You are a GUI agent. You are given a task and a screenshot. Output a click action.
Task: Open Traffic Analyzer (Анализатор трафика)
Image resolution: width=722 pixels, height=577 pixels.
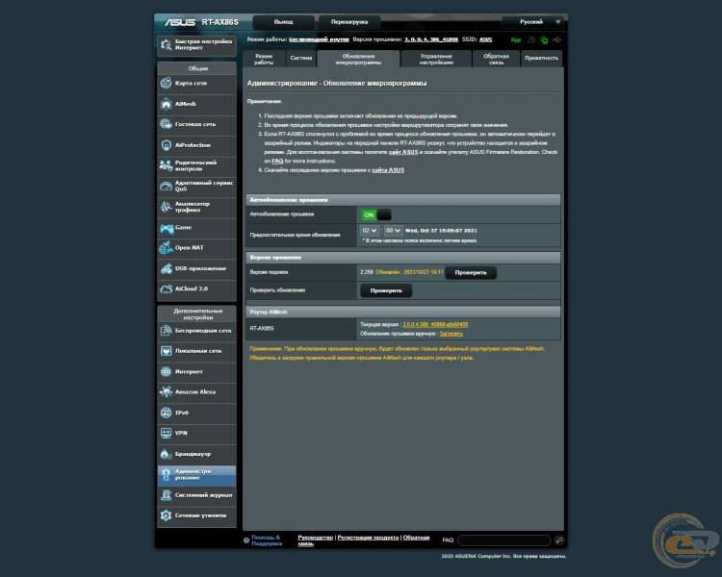click(196, 207)
